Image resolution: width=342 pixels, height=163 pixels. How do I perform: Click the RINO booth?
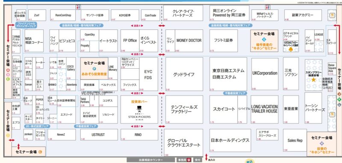point(139,135)
